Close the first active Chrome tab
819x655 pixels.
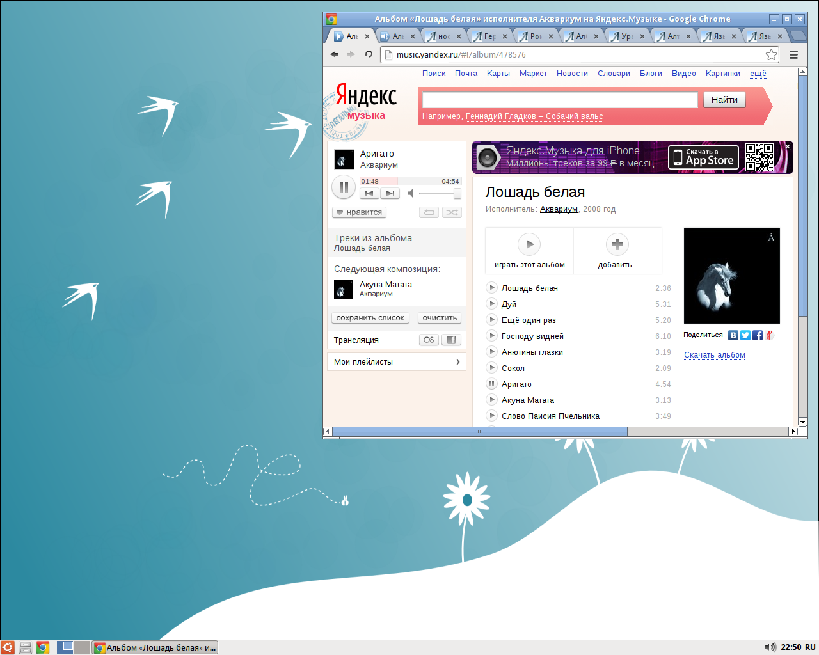[x=367, y=36]
